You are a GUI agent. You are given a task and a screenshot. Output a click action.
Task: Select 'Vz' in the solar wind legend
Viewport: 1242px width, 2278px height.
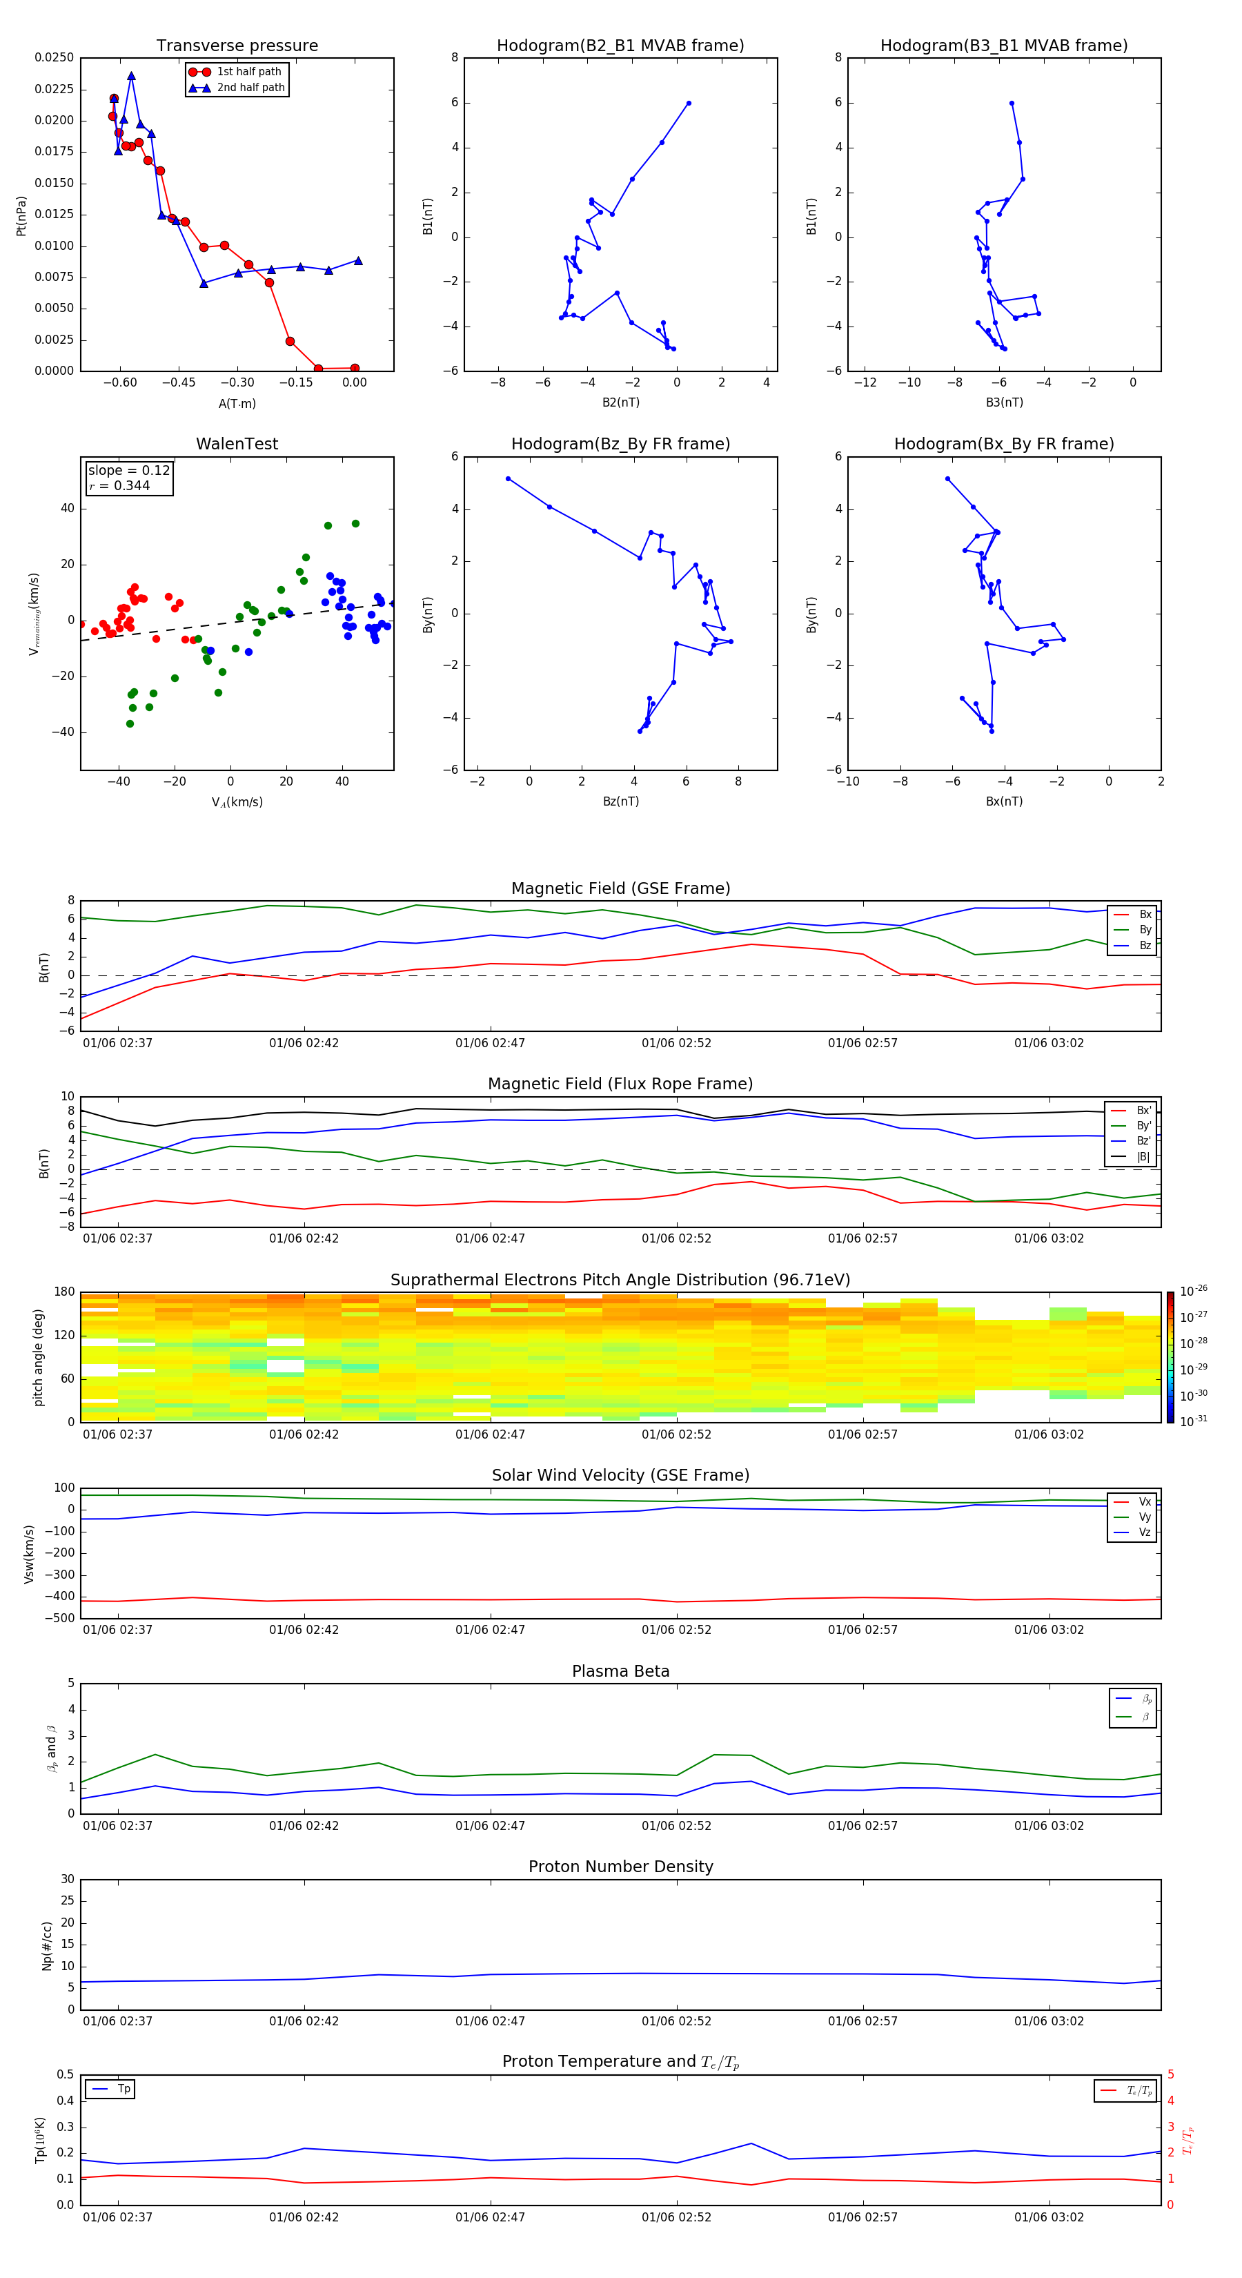[x=1145, y=1532]
